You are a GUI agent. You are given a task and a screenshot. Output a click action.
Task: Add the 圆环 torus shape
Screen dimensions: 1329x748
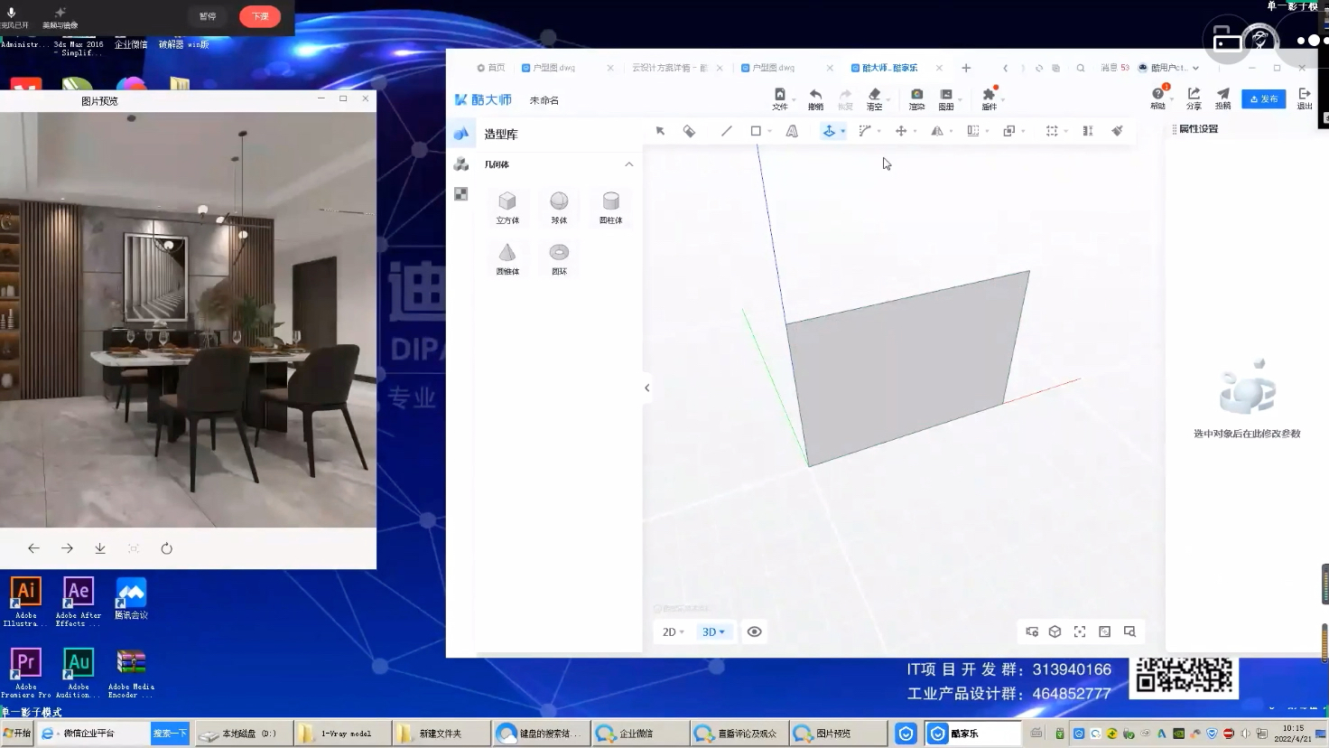(559, 258)
